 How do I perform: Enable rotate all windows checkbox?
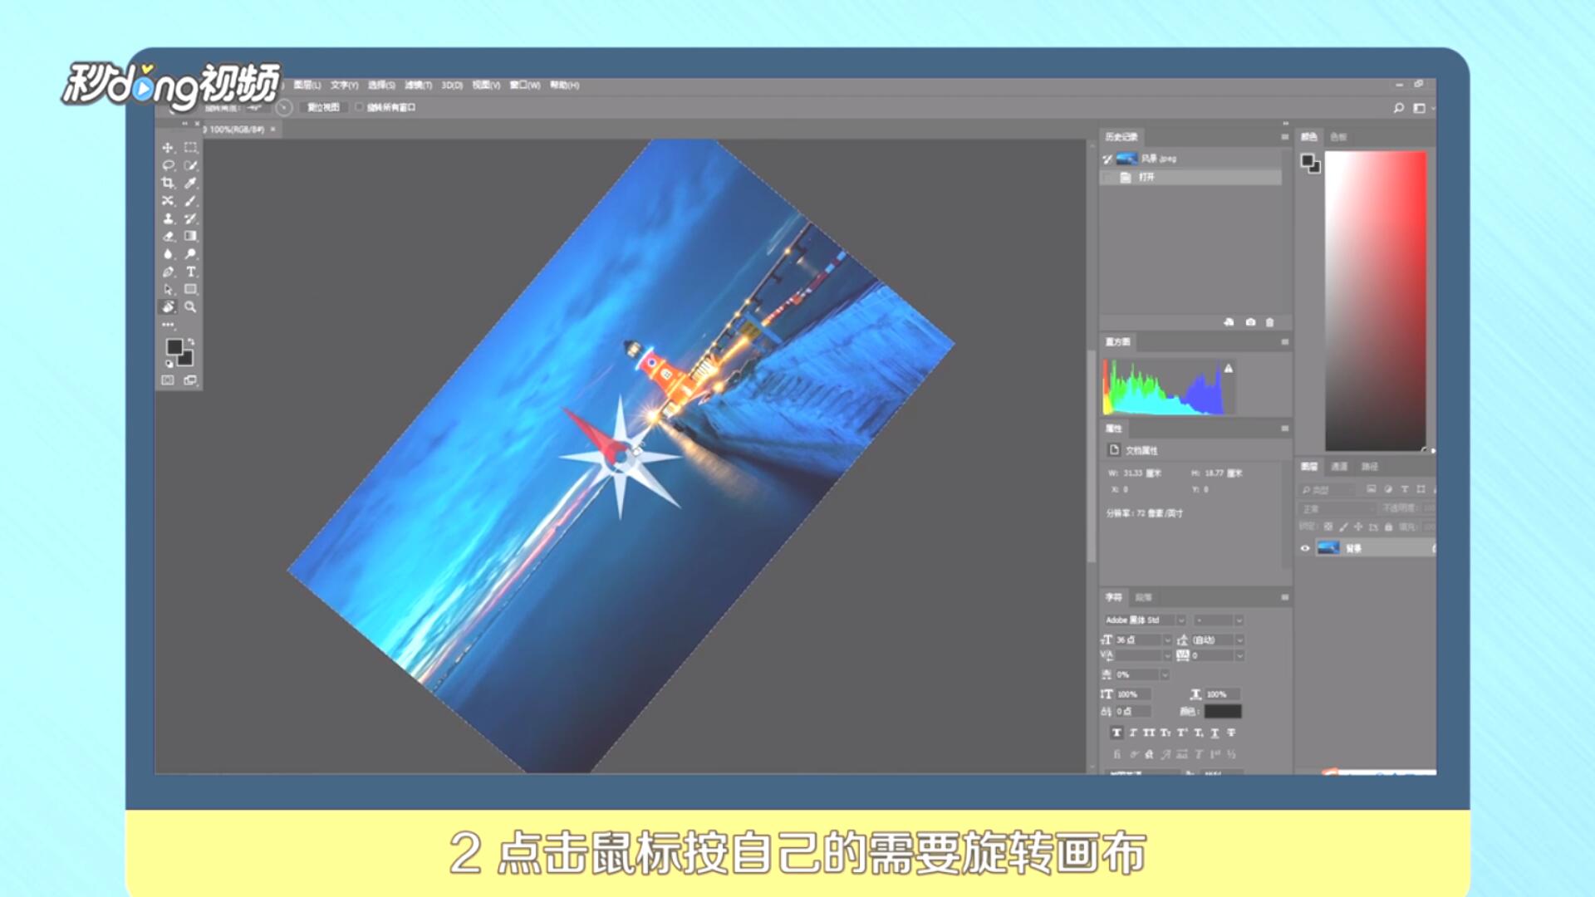pyautogui.click(x=360, y=107)
